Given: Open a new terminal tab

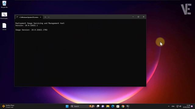Looking at the screenshot, I should click(45, 17).
